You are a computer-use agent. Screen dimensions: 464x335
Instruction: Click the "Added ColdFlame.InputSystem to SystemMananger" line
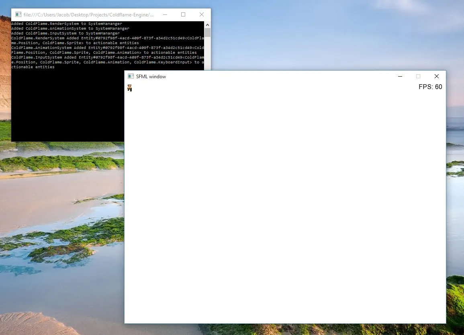pyautogui.click(x=65, y=33)
